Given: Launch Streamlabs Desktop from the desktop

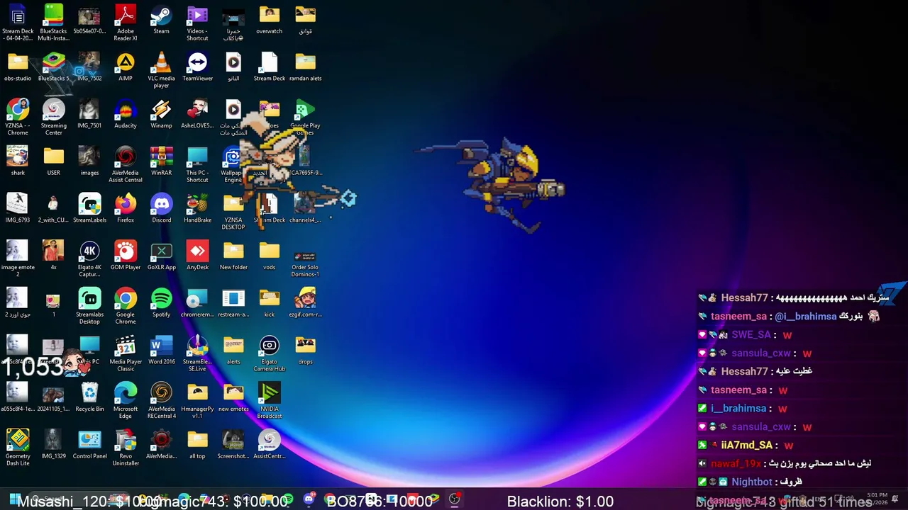Looking at the screenshot, I should point(89,306).
